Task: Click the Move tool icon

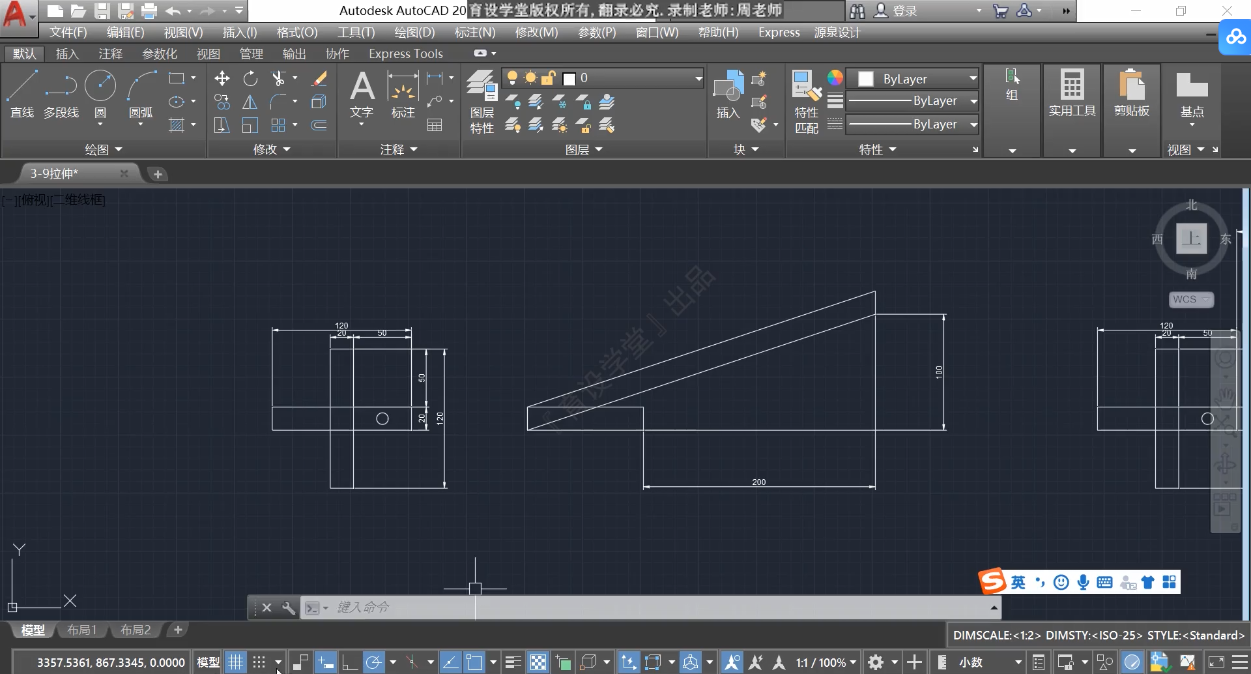Action: pos(222,79)
